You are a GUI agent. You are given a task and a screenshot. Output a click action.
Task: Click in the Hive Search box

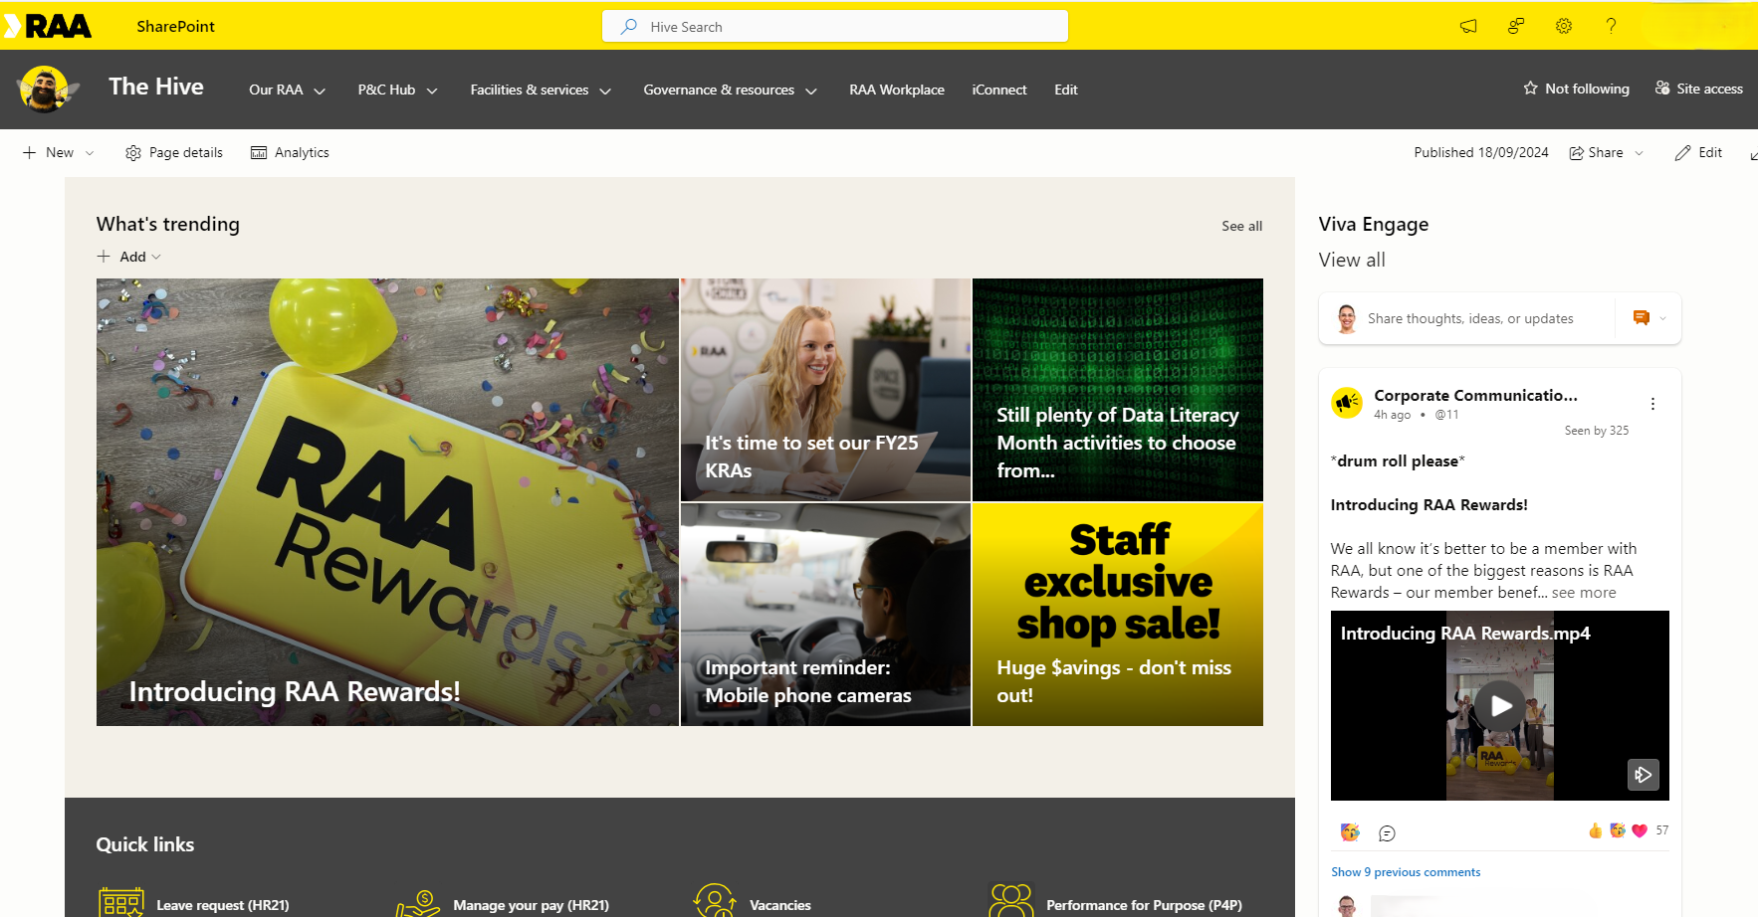coord(835,27)
